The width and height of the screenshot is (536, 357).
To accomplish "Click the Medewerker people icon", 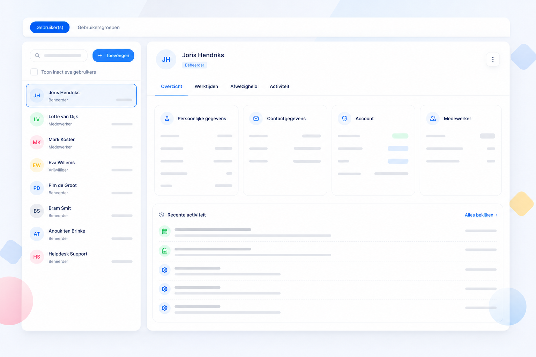I will (x=433, y=119).
